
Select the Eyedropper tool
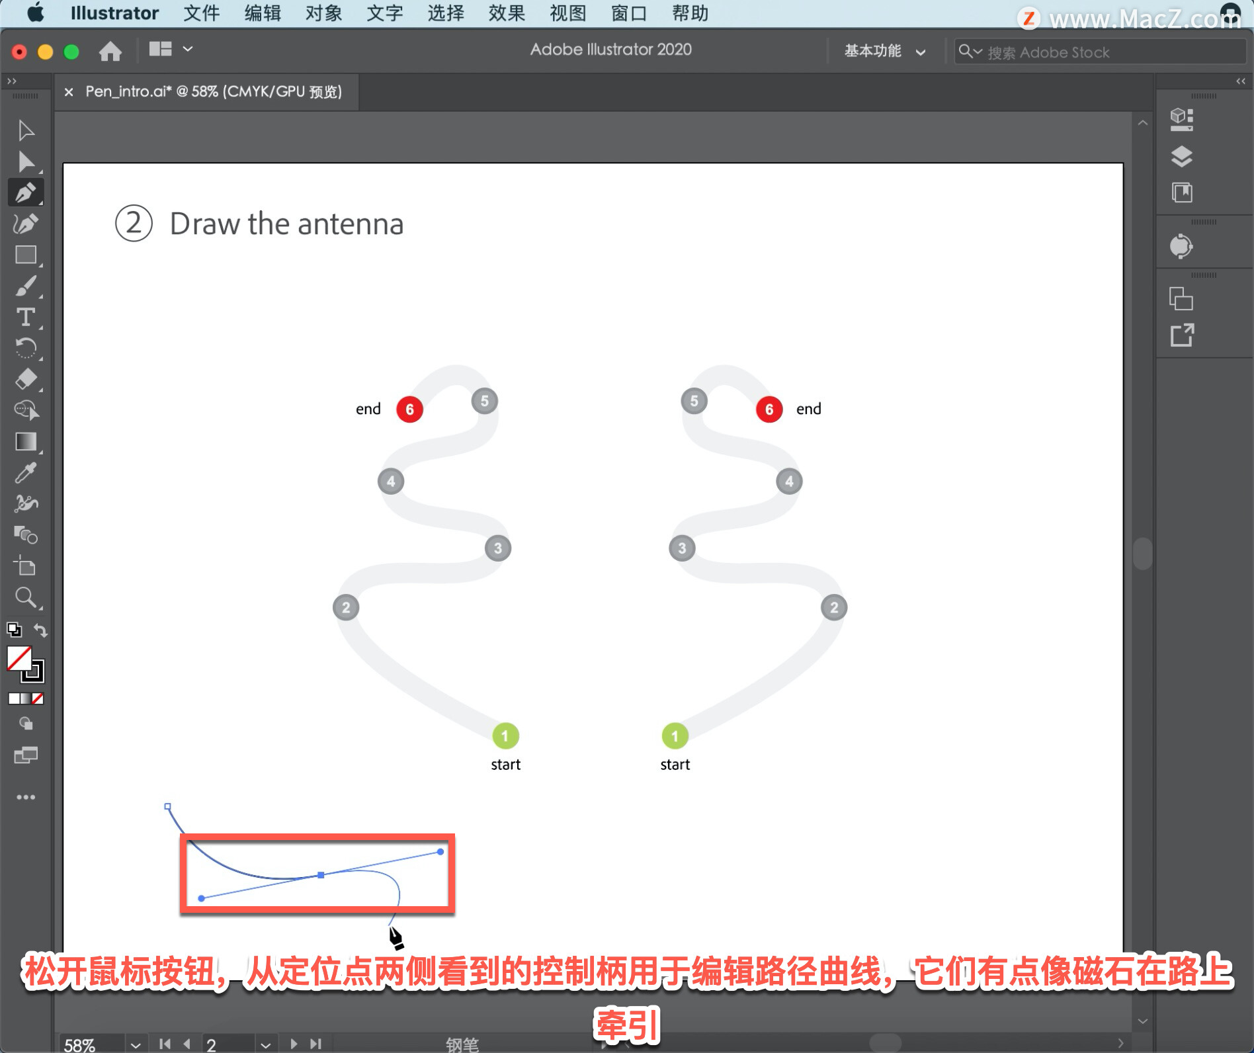[x=26, y=472]
